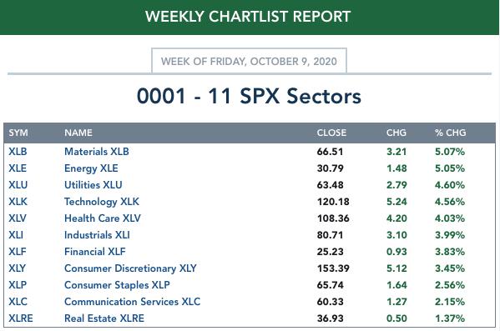Open Industrials XLI link

(x=97, y=235)
